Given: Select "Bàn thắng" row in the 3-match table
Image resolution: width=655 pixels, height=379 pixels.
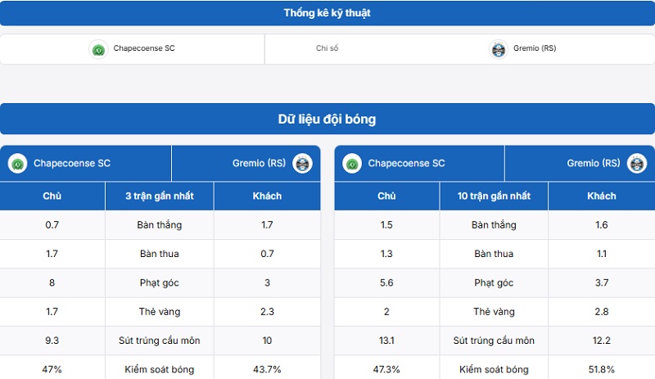Looking at the screenshot, I should click(x=160, y=225).
